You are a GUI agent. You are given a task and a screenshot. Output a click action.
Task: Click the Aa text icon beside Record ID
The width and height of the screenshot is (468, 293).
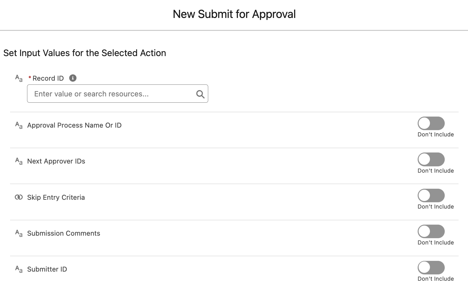click(19, 78)
